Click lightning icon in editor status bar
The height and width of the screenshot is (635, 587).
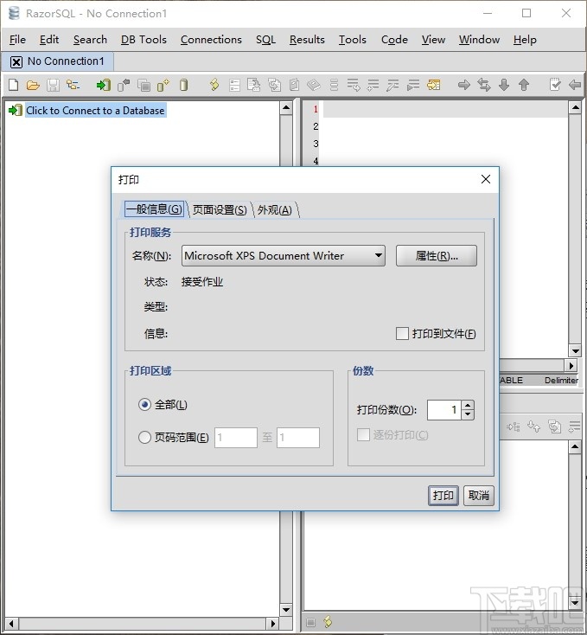pos(328,621)
